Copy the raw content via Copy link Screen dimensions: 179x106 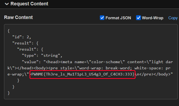tap(173, 18)
